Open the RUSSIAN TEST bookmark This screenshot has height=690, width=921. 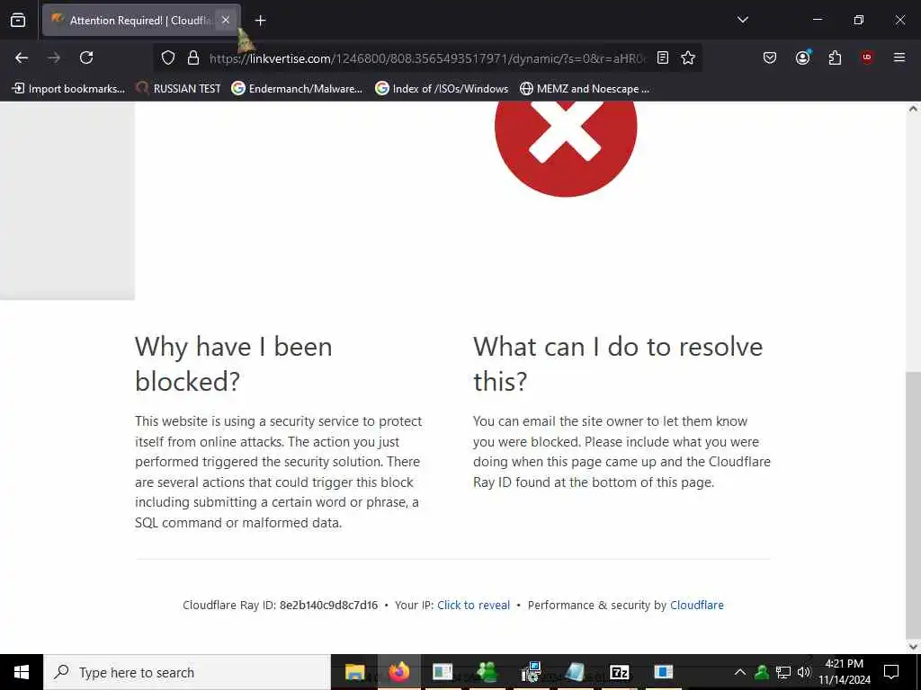(178, 89)
